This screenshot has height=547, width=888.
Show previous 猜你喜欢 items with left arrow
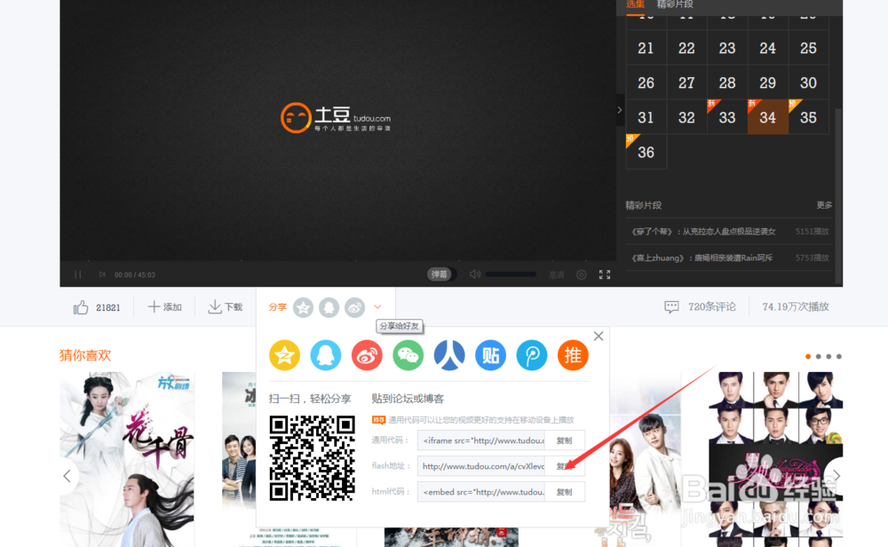pos(67,475)
